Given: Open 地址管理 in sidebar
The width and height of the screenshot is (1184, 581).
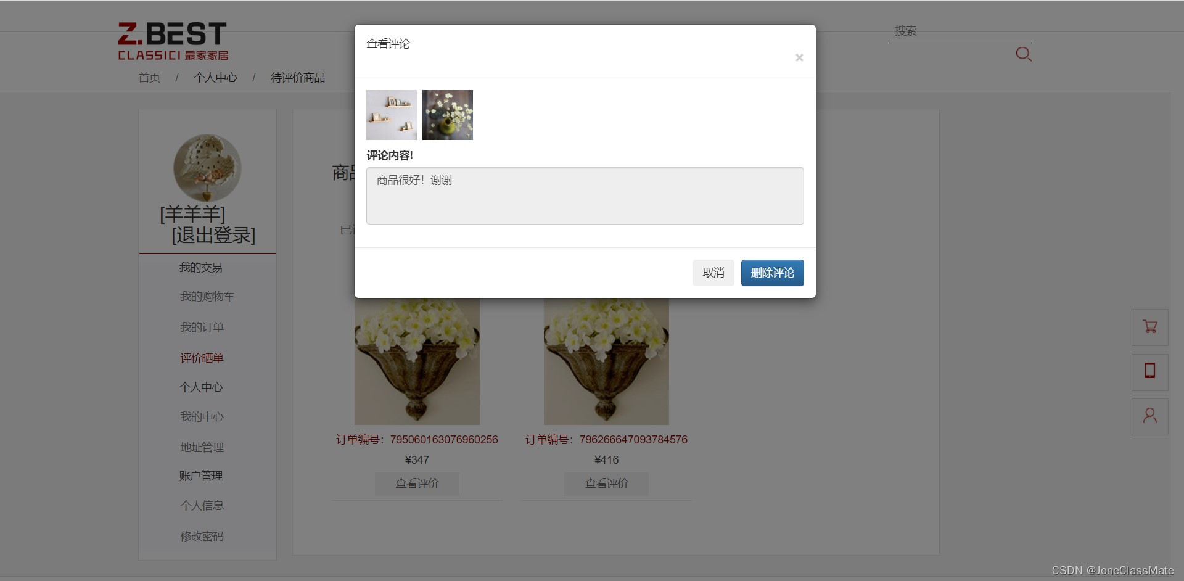Looking at the screenshot, I should pyautogui.click(x=202, y=447).
